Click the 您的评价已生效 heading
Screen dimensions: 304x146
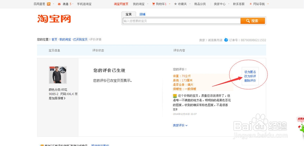click(109, 70)
